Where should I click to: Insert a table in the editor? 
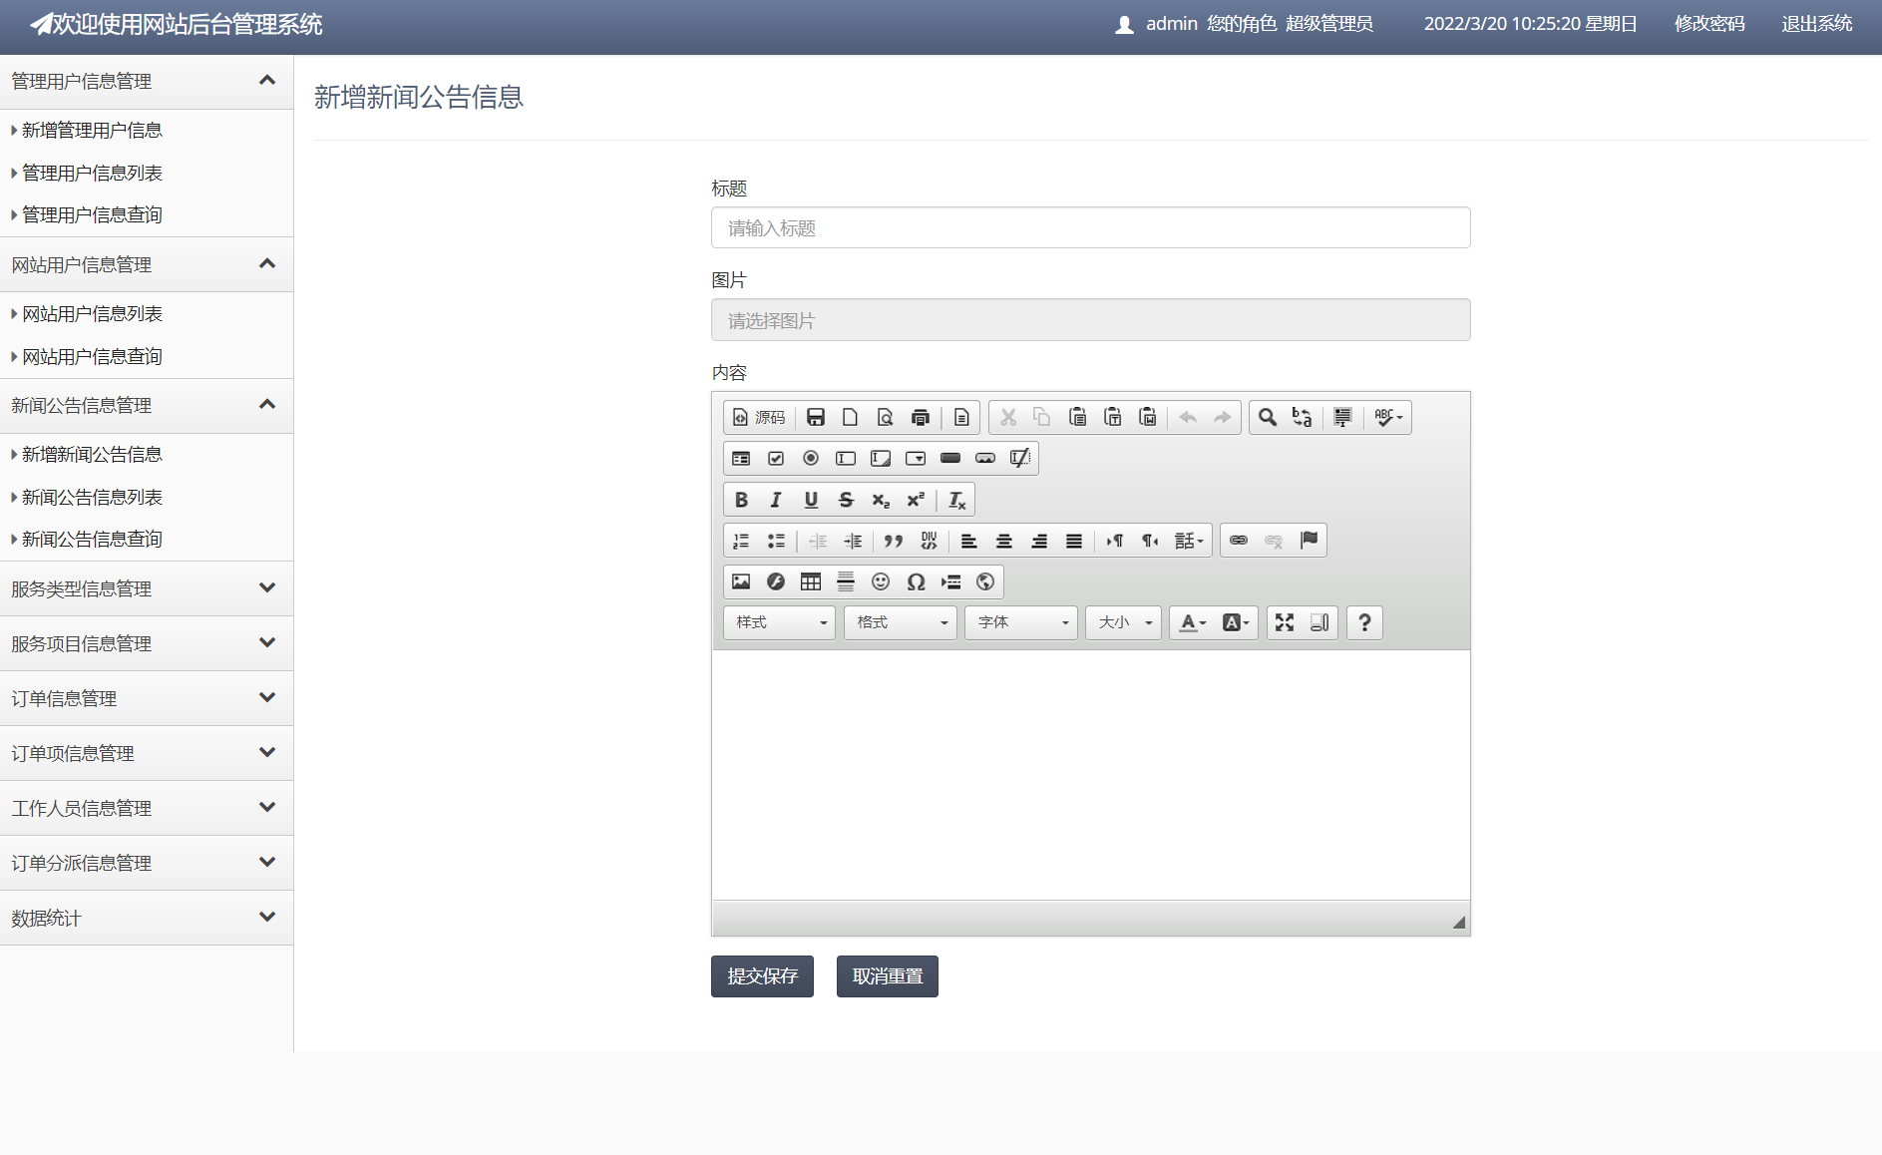[x=811, y=581]
